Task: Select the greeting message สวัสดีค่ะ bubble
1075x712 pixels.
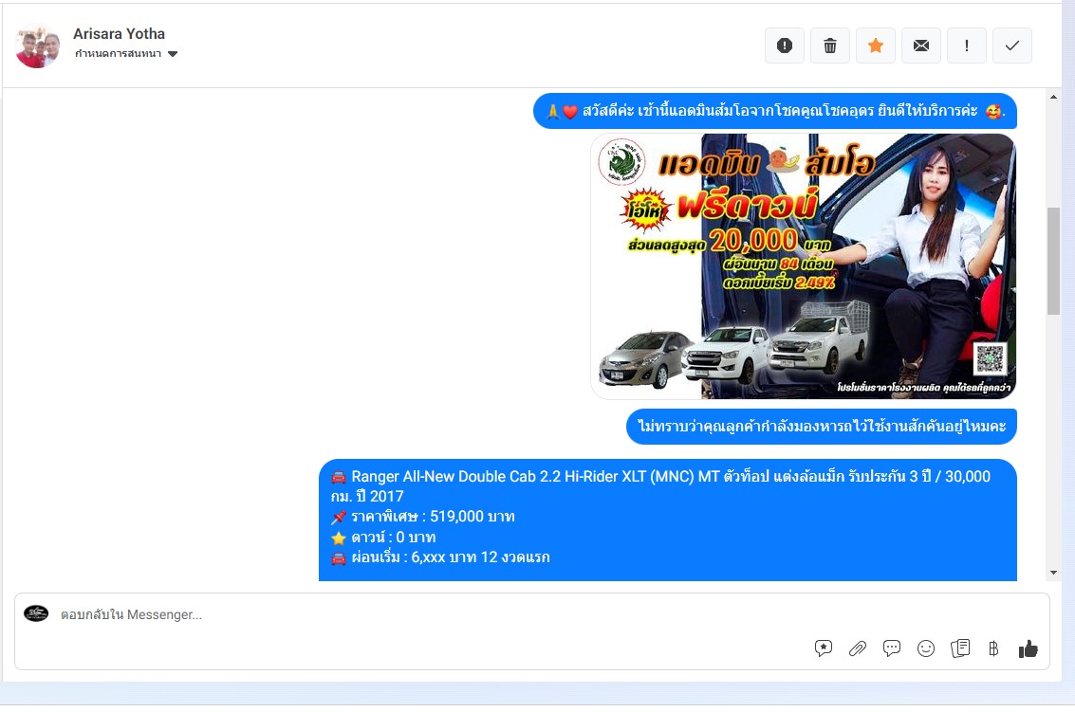Action: tap(775, 111)
